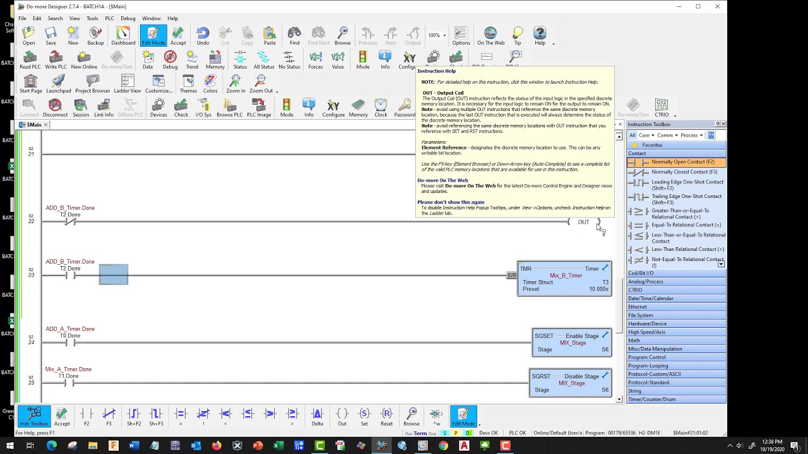
Task: Open Link Info
Action: [104, 108]
